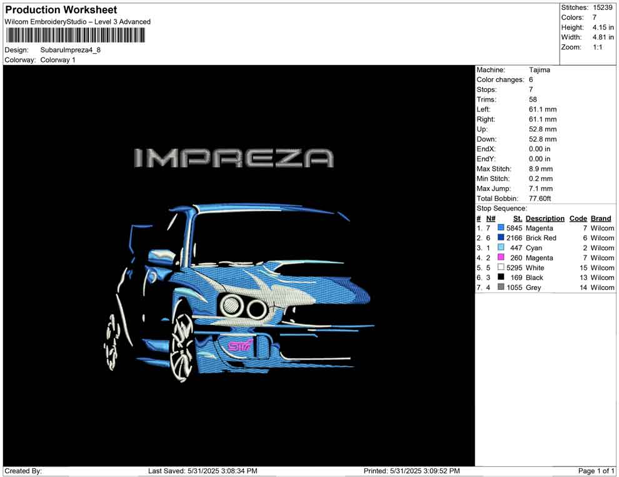Click the barcode under the header
This screenshot has height=477, width=619.
pyautogui.click(x=76, y=36)
